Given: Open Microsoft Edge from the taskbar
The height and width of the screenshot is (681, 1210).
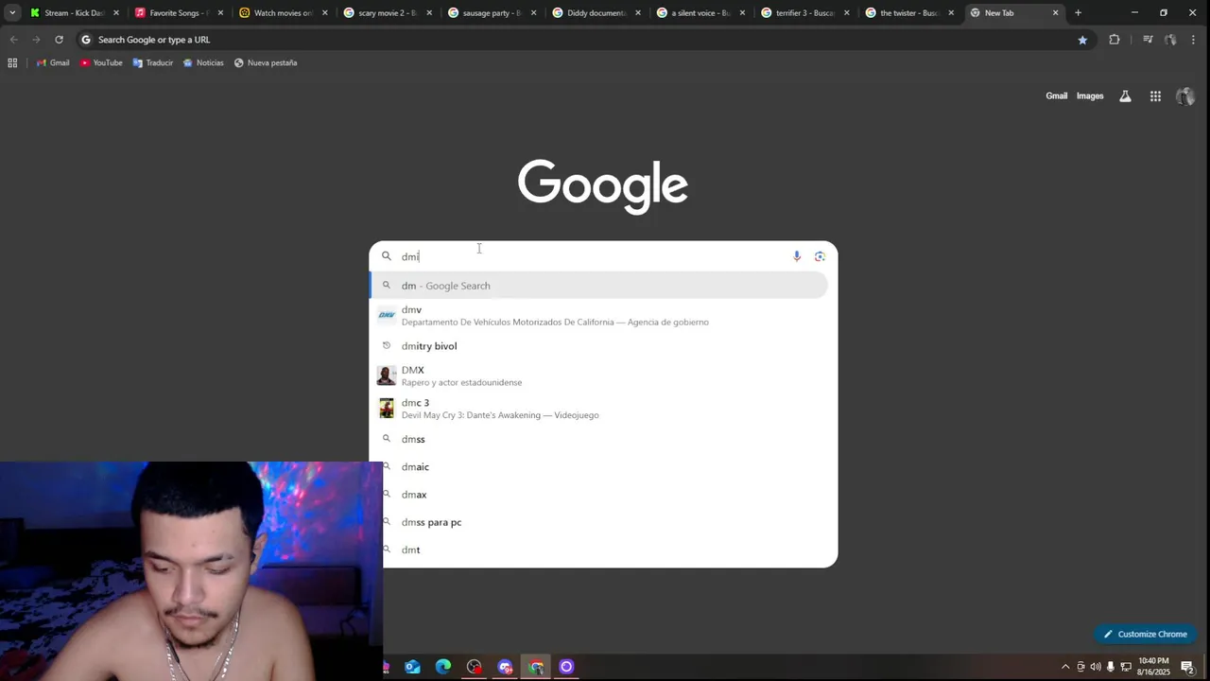Looking at the screenshot, I should [x=442, y=667].
